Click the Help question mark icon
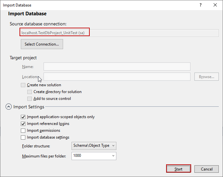Viewport: 223px width, 177px height. click(x=201, y=5)
